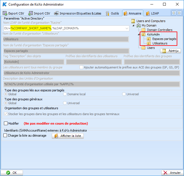Click the Users and Computers root icon
The height and width of the screenshot is (176, 184).
tap(133, 21)
